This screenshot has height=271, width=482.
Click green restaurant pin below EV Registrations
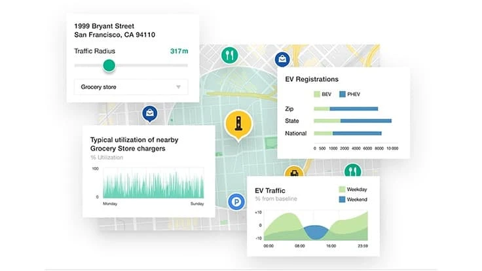[353, 172]
